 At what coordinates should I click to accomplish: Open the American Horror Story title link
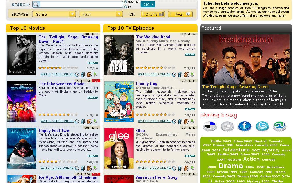coord(157,177)
